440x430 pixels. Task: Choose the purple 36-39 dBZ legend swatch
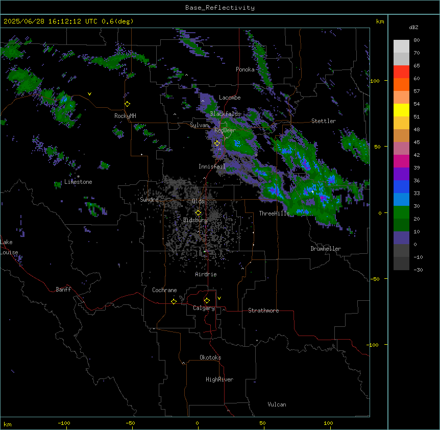401,174
